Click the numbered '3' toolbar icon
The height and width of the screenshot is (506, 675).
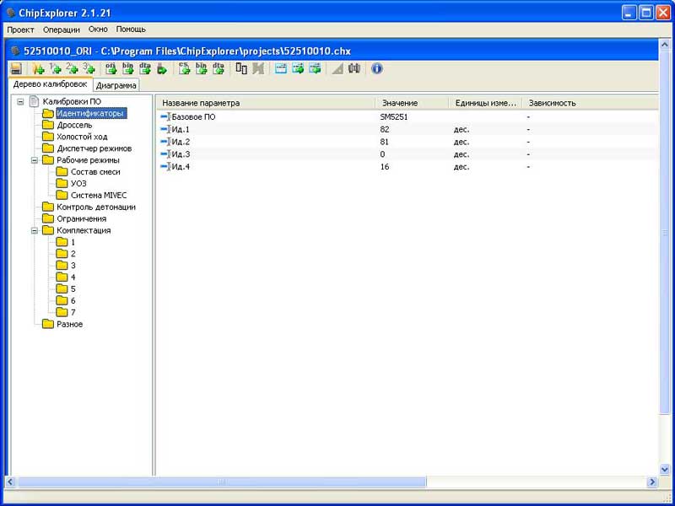tap(89, 68)
